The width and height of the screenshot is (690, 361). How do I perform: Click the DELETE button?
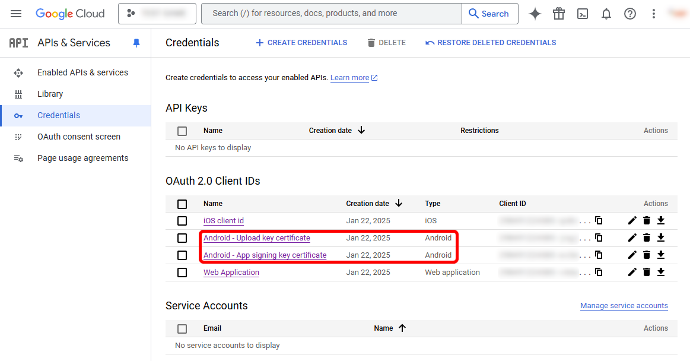coord(387,43)
